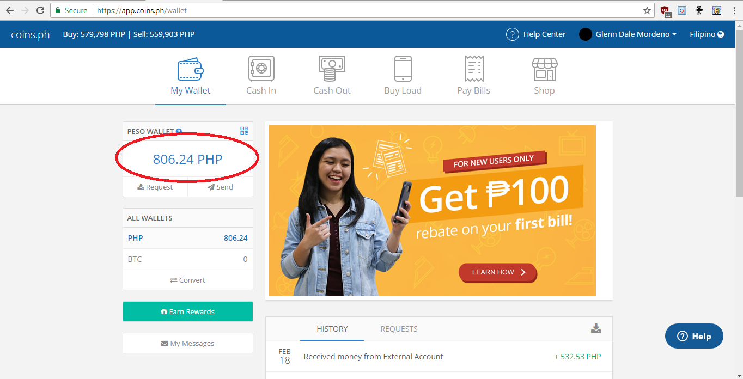Click the Pay Bills receipt icon

pyautogui.click(x=473, y=69)
